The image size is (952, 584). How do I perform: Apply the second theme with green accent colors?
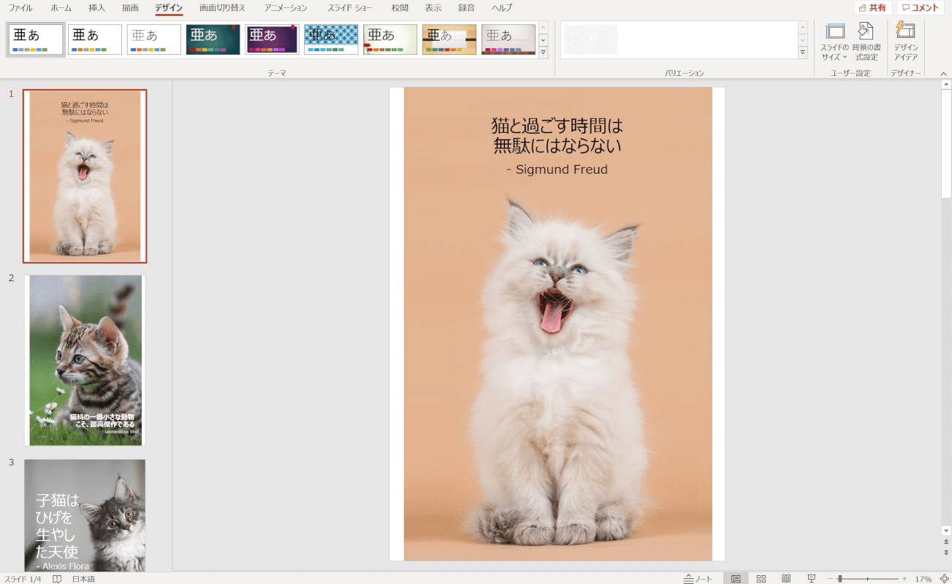click(95, 39)
